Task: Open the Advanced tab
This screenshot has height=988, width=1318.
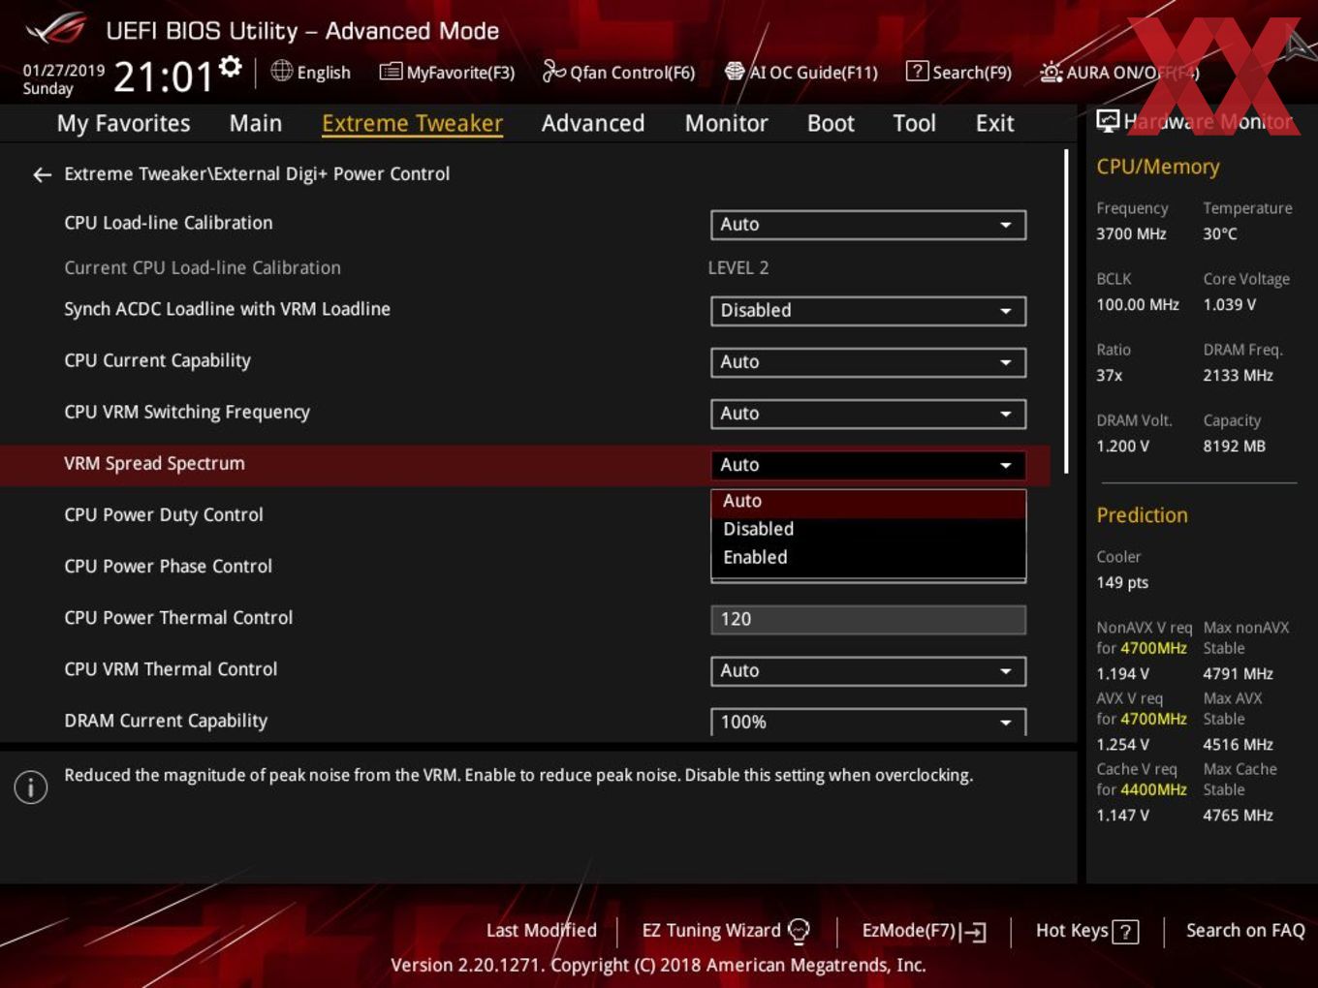Action: coord(593,123)
